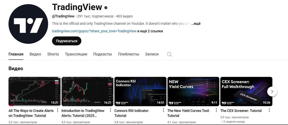Open 'The New Yield Curves Tool: Tutorial' title
Viewport: 288px width, 125px height.
[188, 113]
